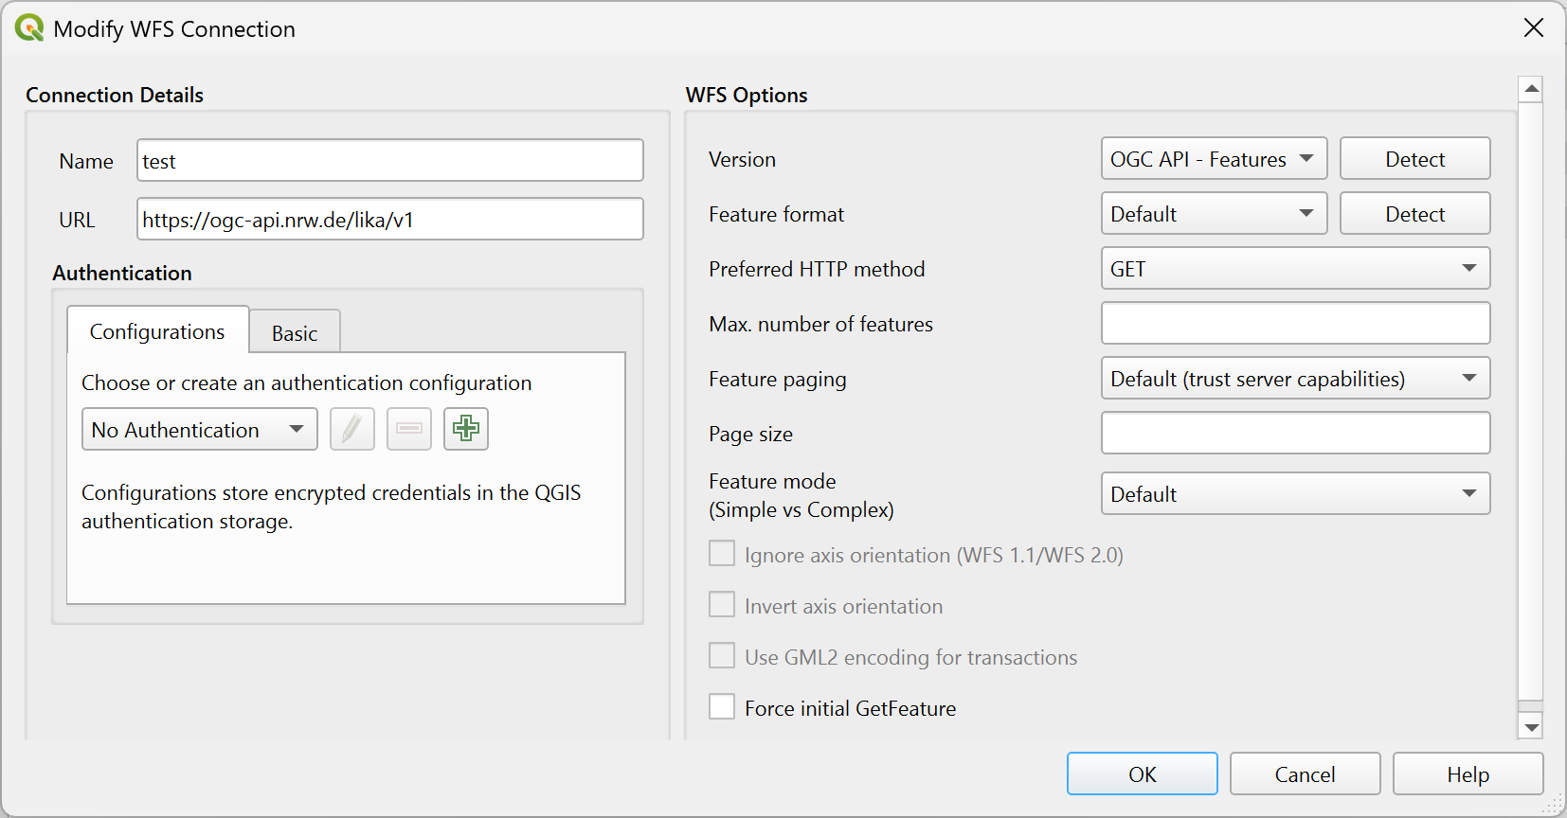This screenshot has height=818, width=1567.
Task: Open the Feature format dropdown
Action: click(x=1214, y=214)
